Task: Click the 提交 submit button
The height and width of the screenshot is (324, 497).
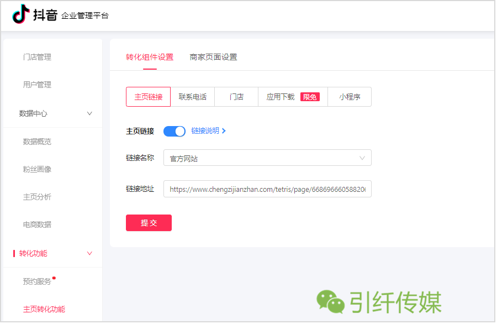Action: coord(149,223)
